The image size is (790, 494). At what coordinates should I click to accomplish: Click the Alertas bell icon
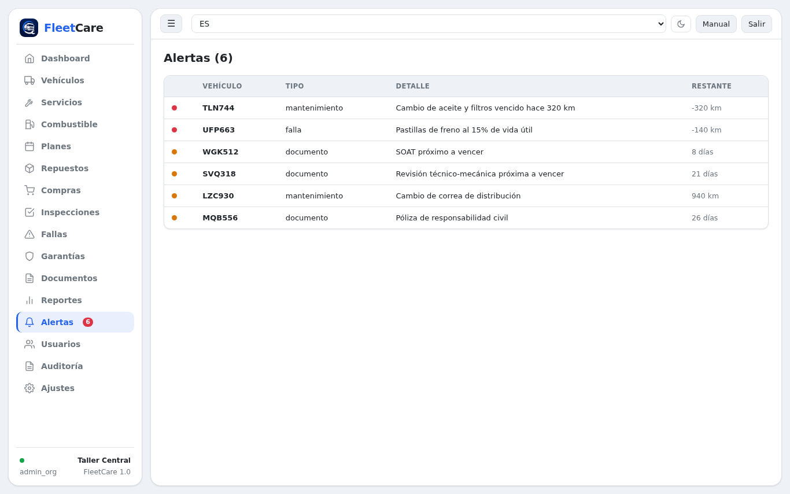click(x=29, y=322)
